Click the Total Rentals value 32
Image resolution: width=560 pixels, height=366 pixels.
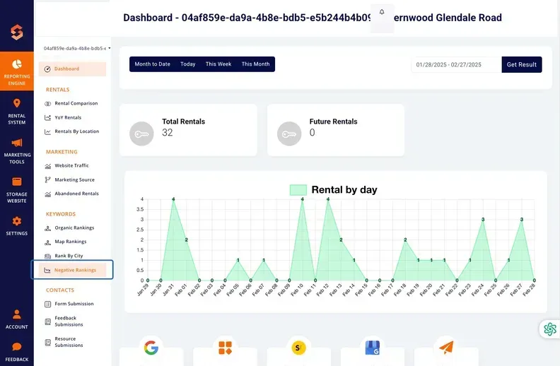167,133
